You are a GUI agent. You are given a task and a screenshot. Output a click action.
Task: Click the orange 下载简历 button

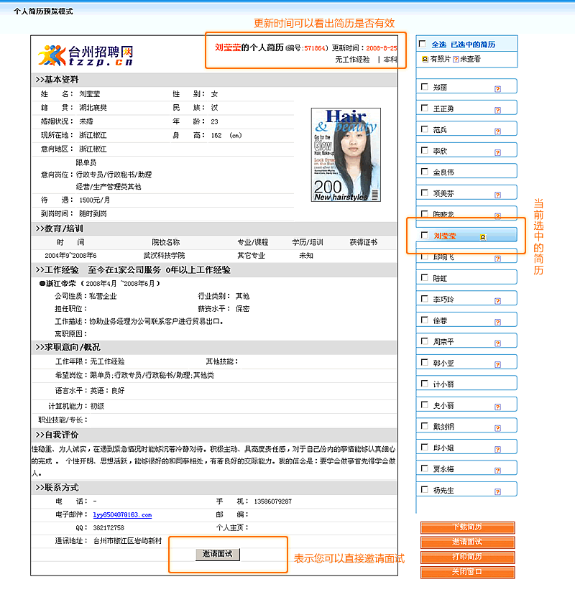[x=467, y=527]
